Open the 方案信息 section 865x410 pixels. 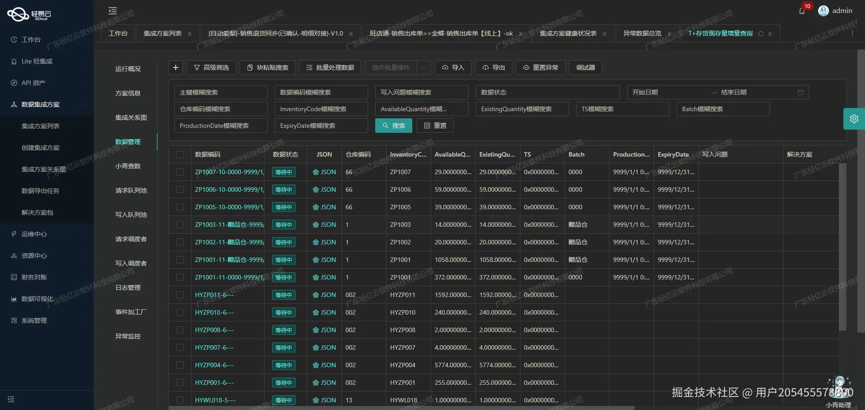click(128, 93)
